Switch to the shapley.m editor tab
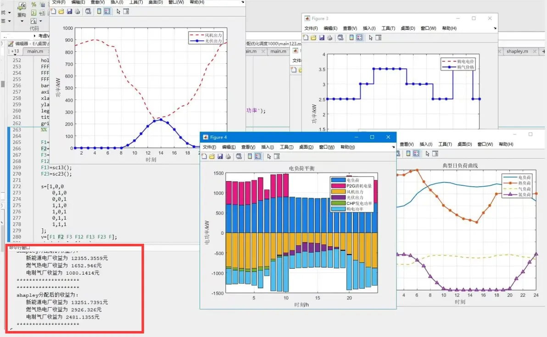The width and height of the screenshot is (547, 337). tap(517, 51)
